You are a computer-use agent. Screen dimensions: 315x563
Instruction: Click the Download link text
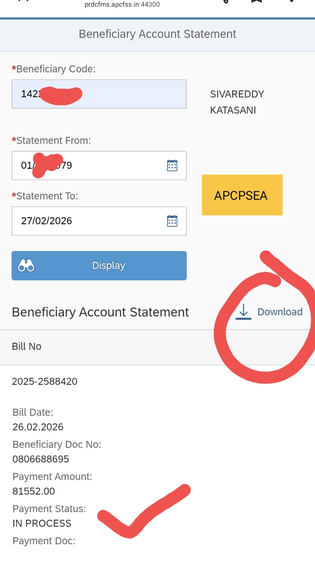click(280, 312)
